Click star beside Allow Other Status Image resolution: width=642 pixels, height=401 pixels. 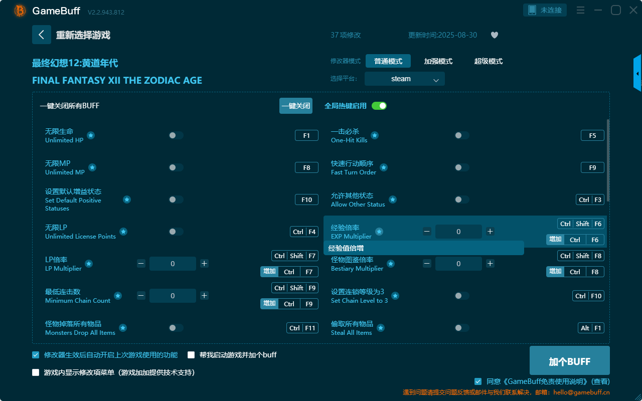coord(393,199)
